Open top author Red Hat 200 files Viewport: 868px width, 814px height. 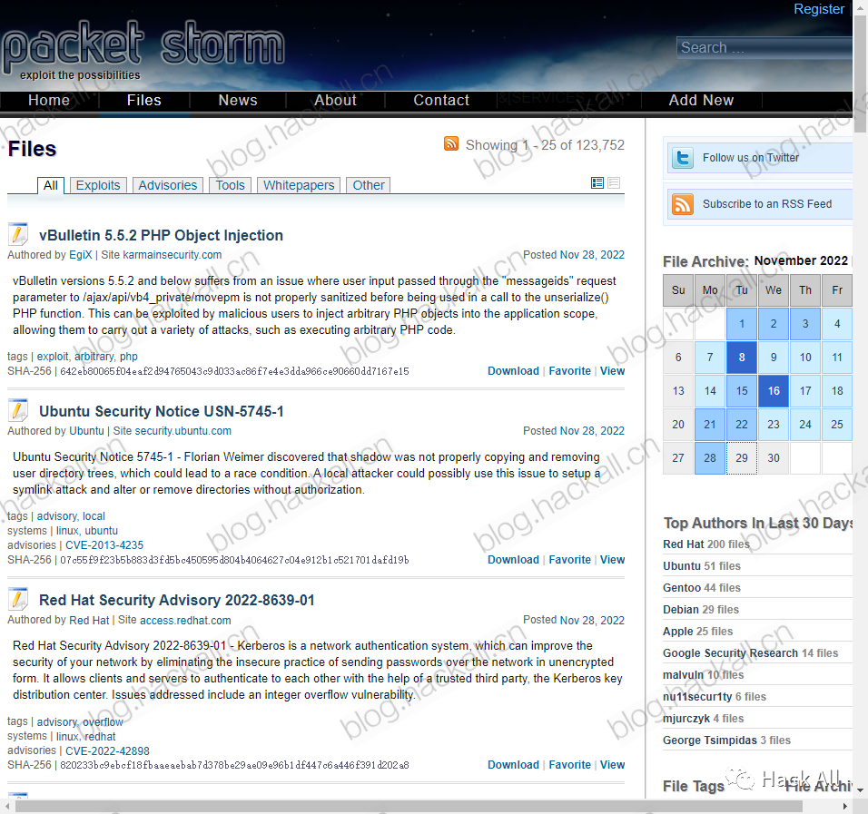pos(706,544)
